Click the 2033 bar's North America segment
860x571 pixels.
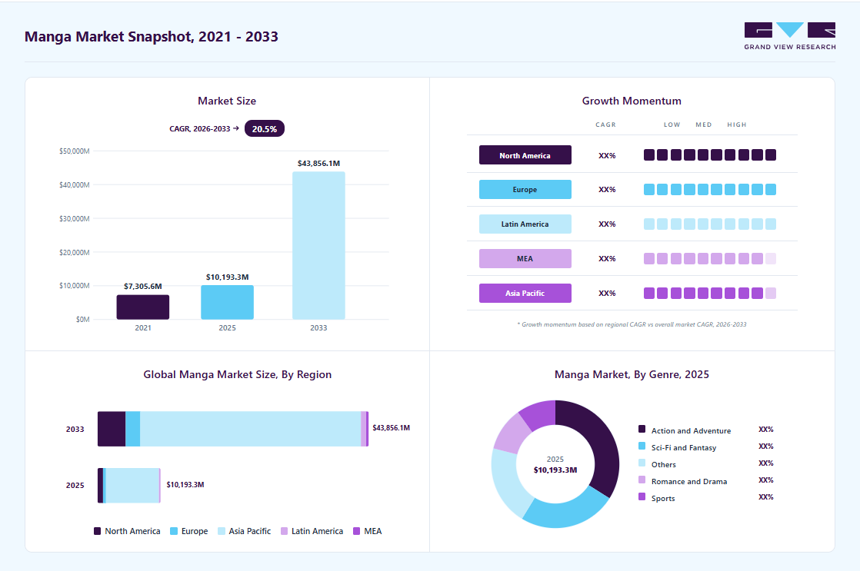tap(112, 429)
